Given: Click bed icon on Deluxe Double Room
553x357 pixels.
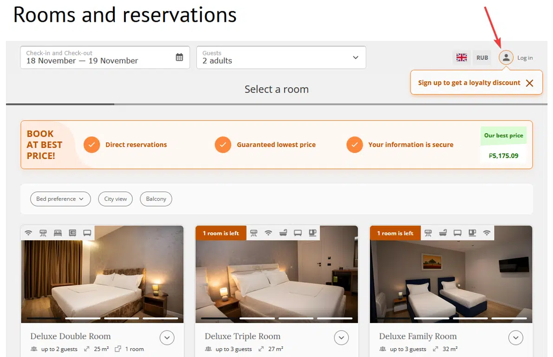Looking at the screenshot, I should pos(58,233).
